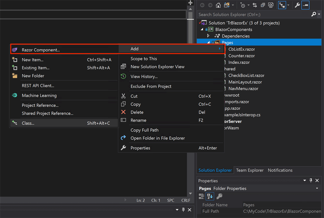Expand the Dependencies node
Viewport: 324px width, 218px height.
tap(208, 36)
